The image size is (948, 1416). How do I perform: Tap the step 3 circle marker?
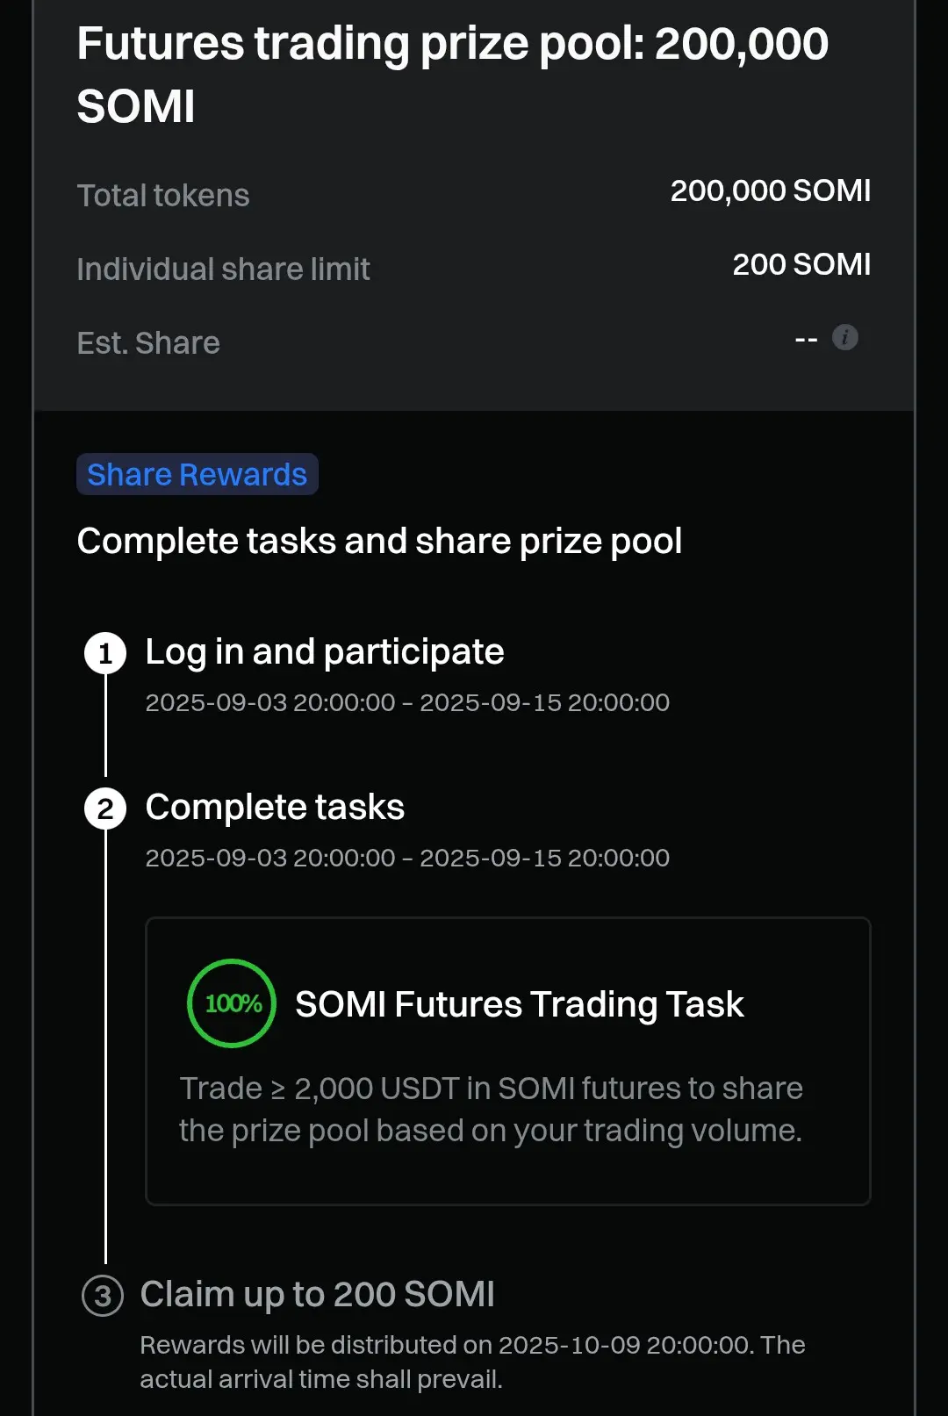click(103, 1296)
